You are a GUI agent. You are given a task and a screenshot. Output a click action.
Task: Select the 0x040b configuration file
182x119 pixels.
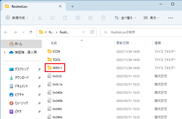pyautogui.click(x=58, y=101)
